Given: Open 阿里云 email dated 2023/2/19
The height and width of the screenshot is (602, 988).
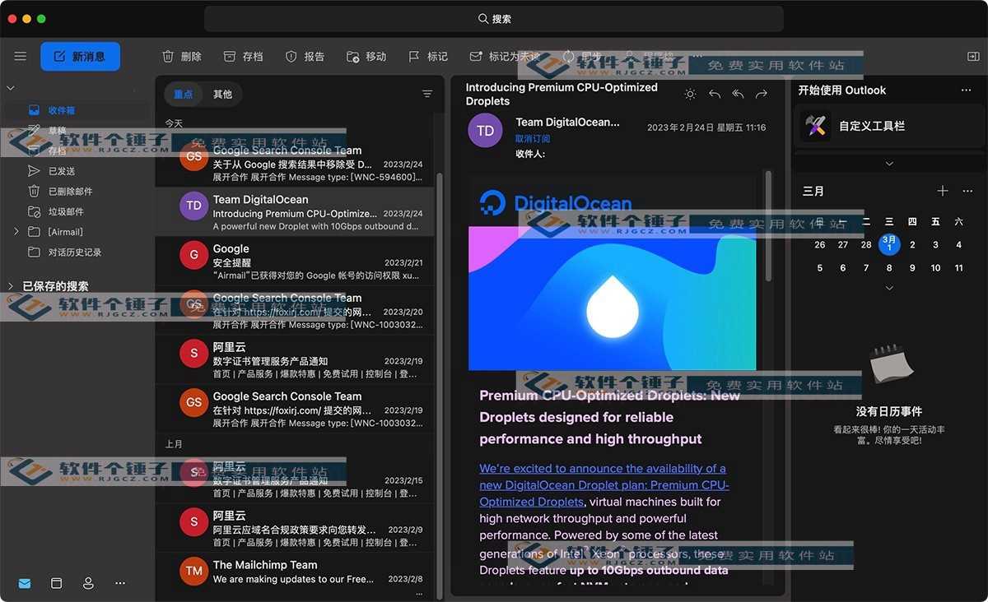Looking at the screenshot, I should (x=295, y=360).
